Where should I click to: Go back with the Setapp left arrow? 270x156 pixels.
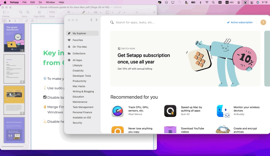(91, 20)
